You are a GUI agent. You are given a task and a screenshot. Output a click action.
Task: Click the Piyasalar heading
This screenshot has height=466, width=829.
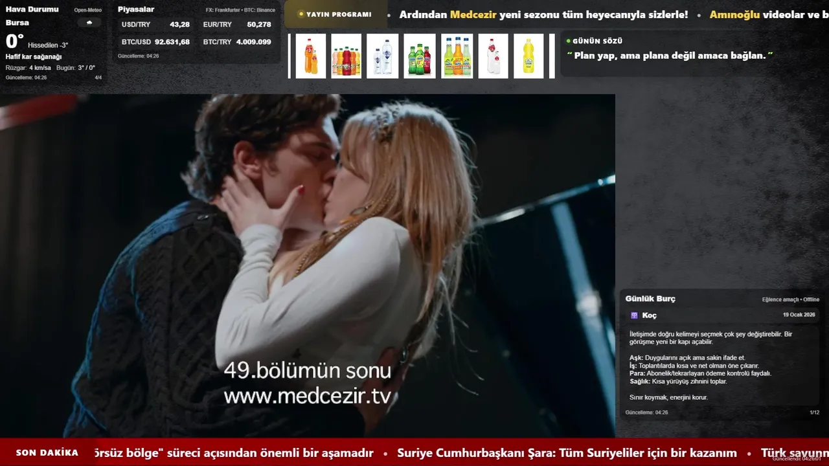click(x=136, y=9)
